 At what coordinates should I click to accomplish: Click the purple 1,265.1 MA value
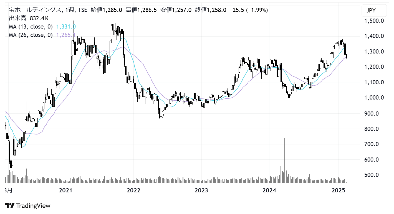(66, 35)
